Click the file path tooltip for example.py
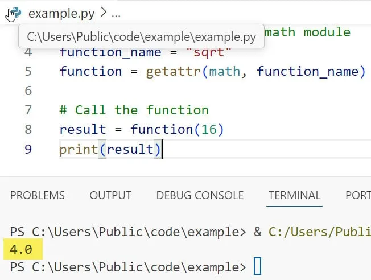 [x=141, y=37]
